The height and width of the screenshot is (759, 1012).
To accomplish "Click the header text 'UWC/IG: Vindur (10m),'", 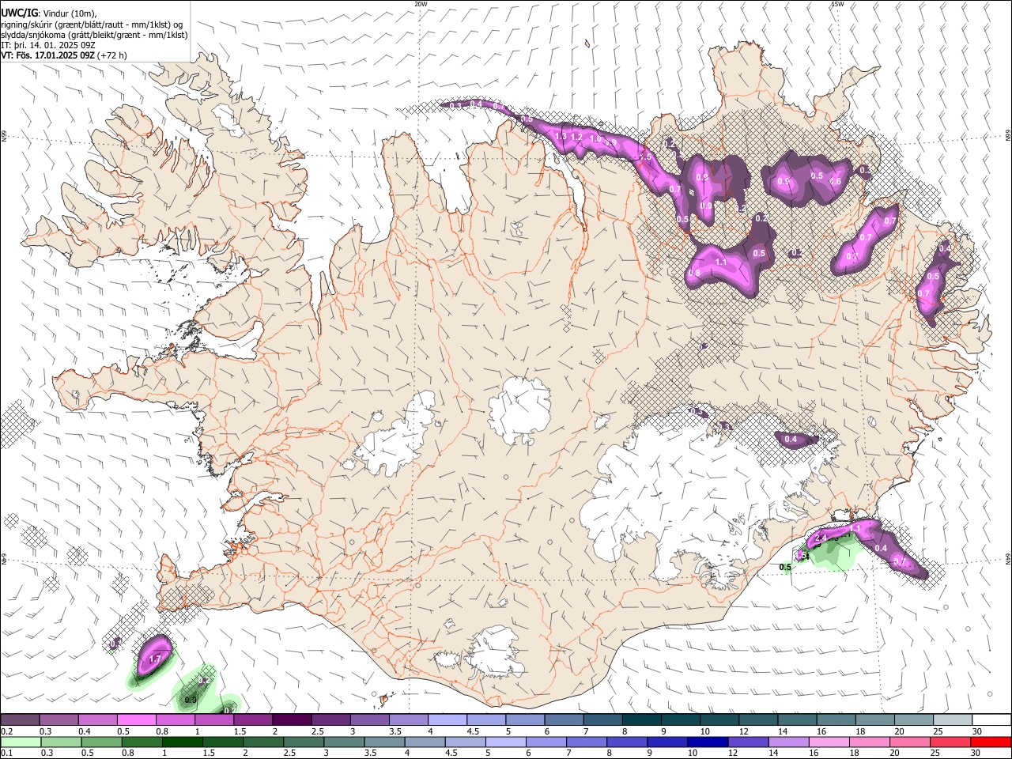I will point(49,13).
